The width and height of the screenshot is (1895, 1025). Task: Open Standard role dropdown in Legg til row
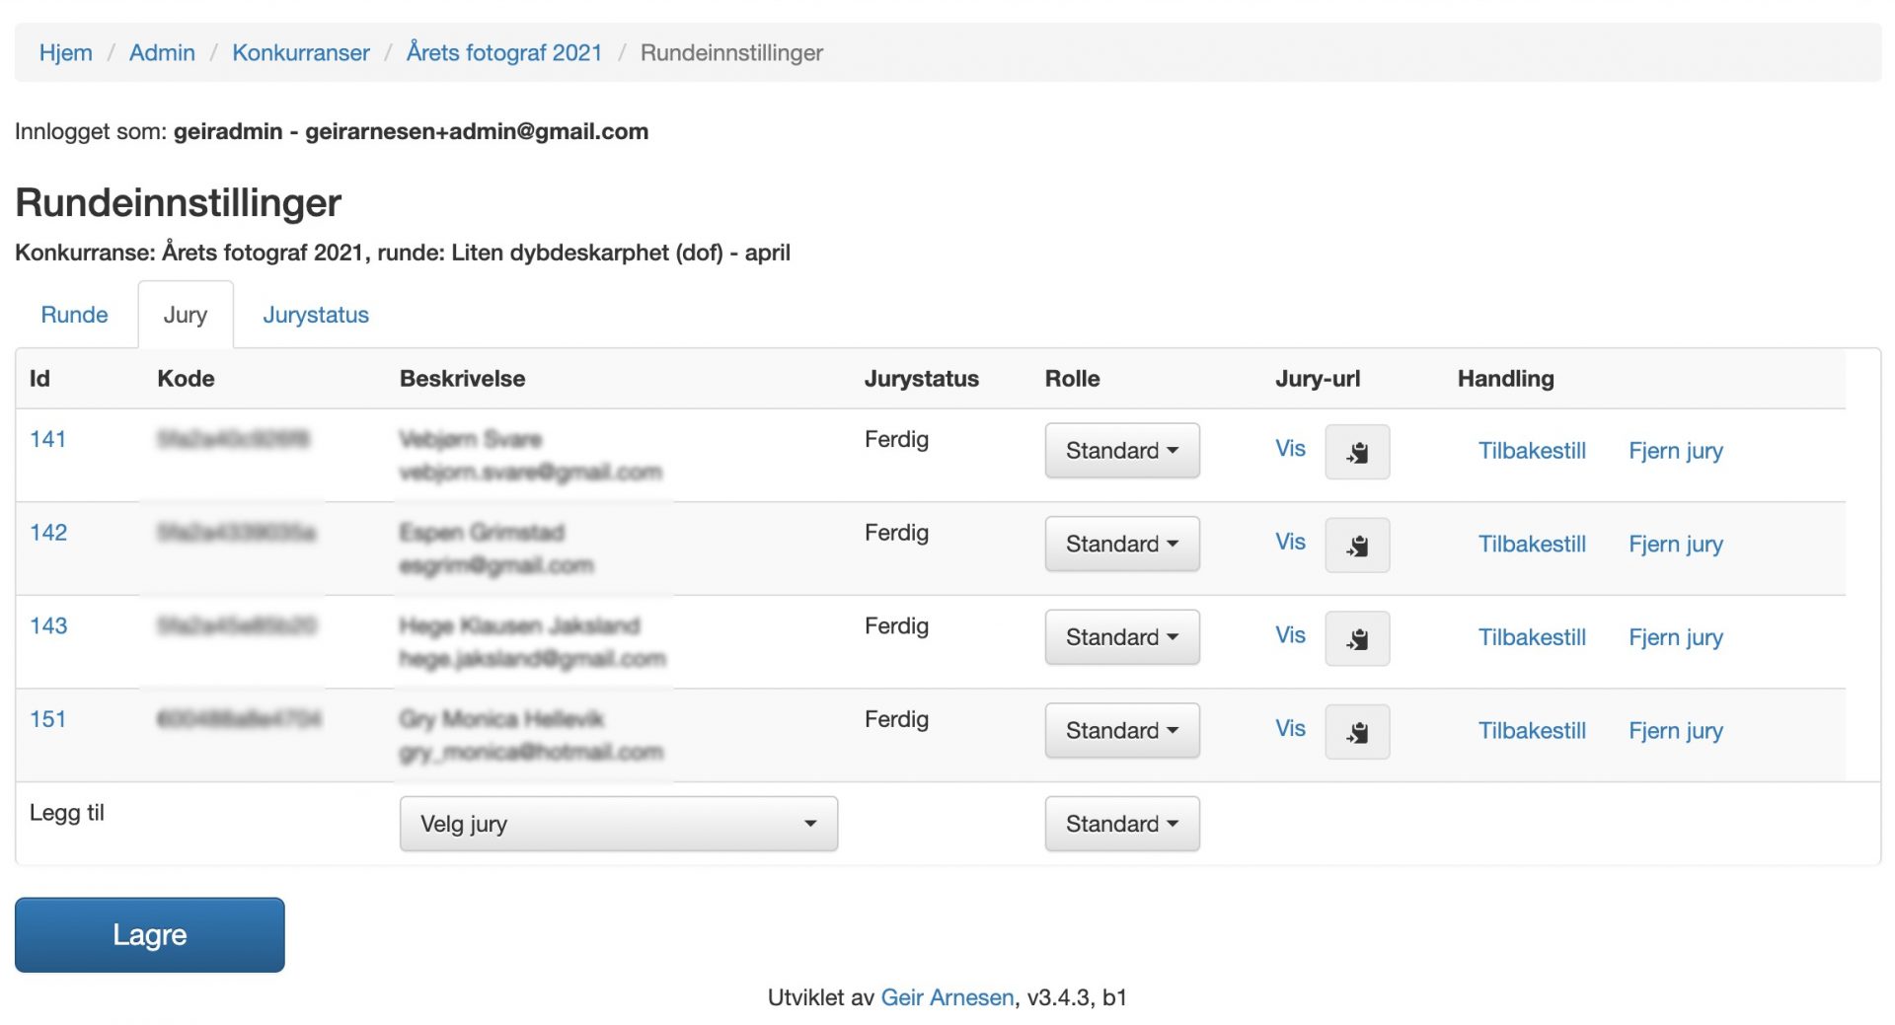(x=1121, y=824)
